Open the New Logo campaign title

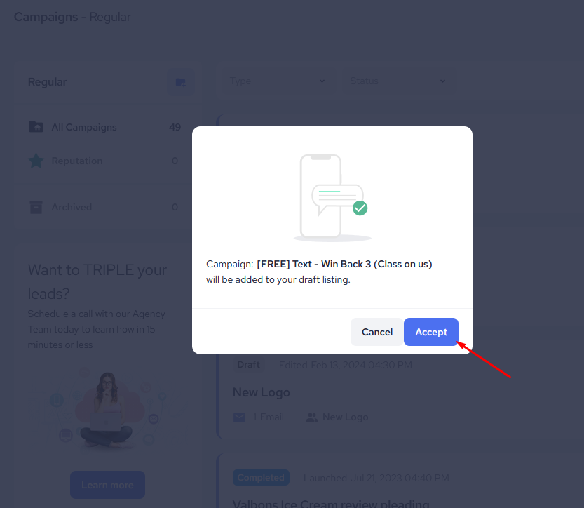point(262,392)
